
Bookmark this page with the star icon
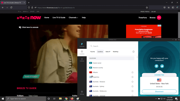point(147,7)
